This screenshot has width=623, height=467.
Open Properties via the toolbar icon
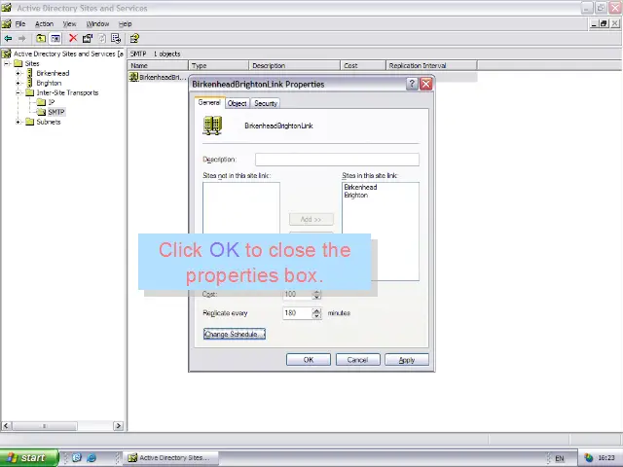pos(88,38)
